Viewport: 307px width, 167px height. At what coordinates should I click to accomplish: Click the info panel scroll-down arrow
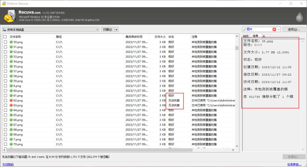pyautogui.click(x=303, y=150)
